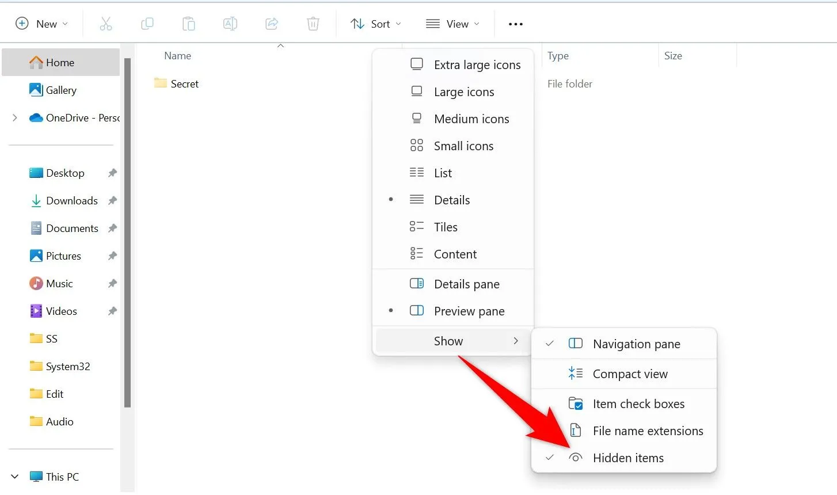Viewport: 837px width, 495px height.
Task: Disable the Navigation pane option
Action: (x=636, y=344)
